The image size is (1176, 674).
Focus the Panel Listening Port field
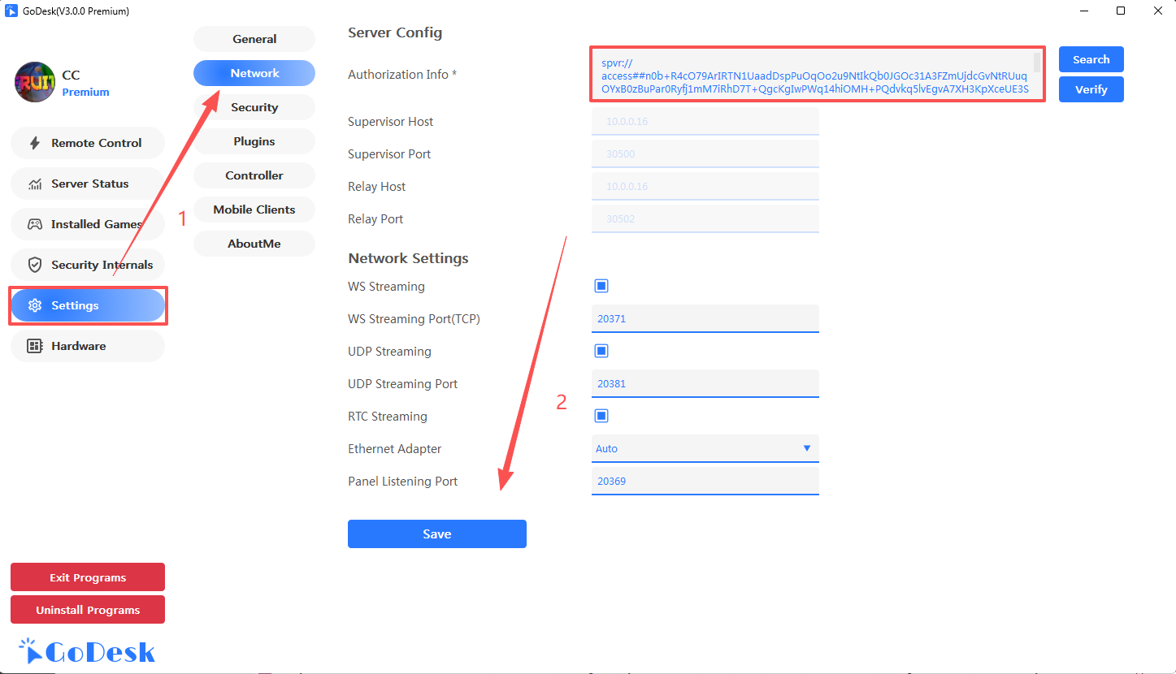click(x=705, y=481)
